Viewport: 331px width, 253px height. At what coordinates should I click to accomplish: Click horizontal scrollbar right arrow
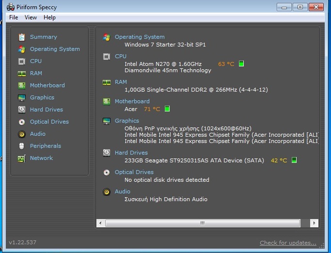click(315, 223)
